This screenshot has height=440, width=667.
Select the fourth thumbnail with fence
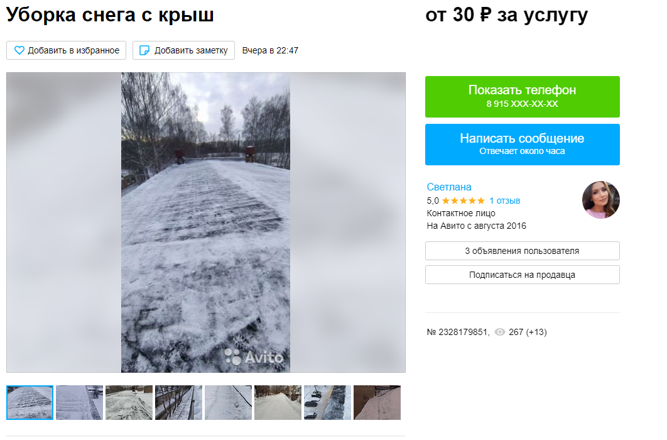tap(178, 402)
